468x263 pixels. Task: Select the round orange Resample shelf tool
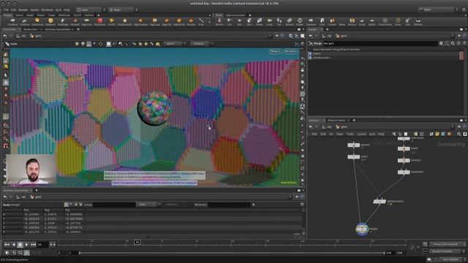point(352,21)
